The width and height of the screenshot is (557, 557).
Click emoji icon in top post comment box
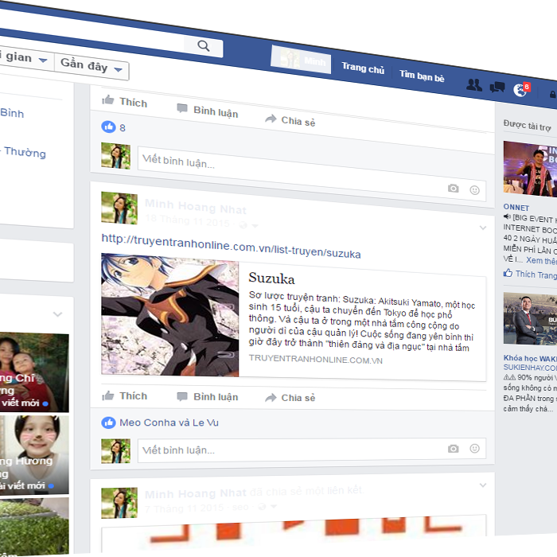coord(474,190)
